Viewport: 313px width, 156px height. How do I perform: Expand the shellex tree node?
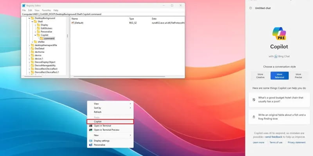click(32, 42)
